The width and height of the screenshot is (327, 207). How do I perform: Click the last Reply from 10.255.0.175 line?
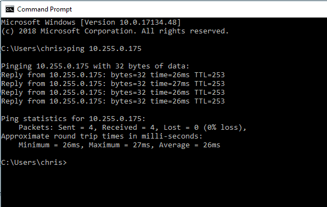[x=113, y=101]
